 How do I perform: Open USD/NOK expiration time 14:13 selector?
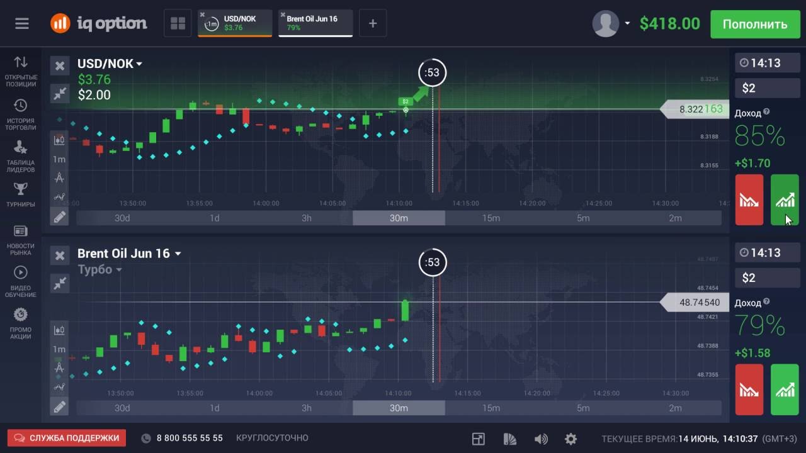767,63
